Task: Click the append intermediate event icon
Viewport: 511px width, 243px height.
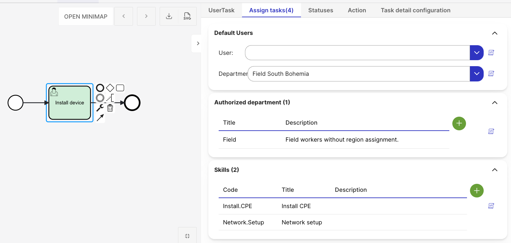Action: coord(100,98)
